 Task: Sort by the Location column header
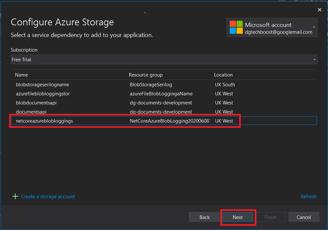coord(223,75)
